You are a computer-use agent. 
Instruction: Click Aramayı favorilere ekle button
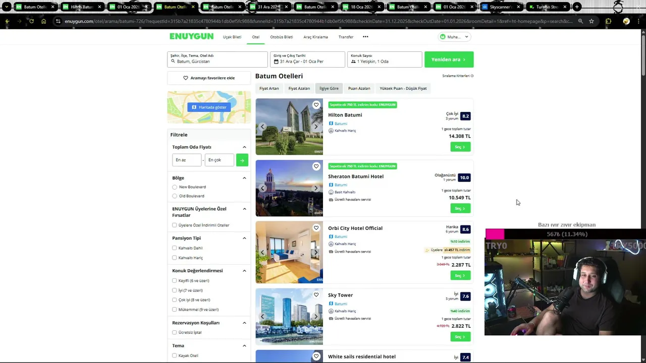tap(209, 78)
